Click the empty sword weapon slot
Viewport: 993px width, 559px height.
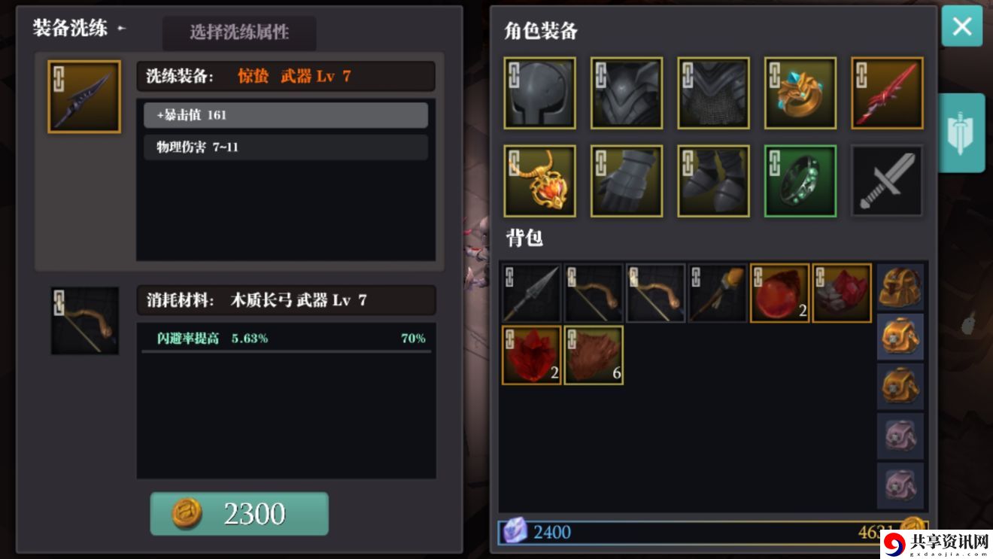click(887, 181)
